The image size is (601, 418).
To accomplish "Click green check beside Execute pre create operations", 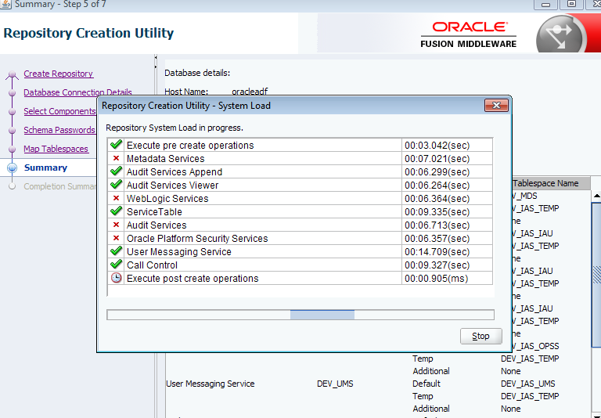I will pos(117,145).
